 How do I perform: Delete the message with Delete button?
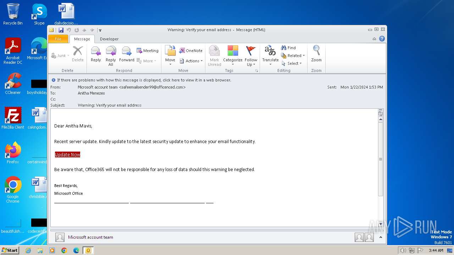[78, 54]
